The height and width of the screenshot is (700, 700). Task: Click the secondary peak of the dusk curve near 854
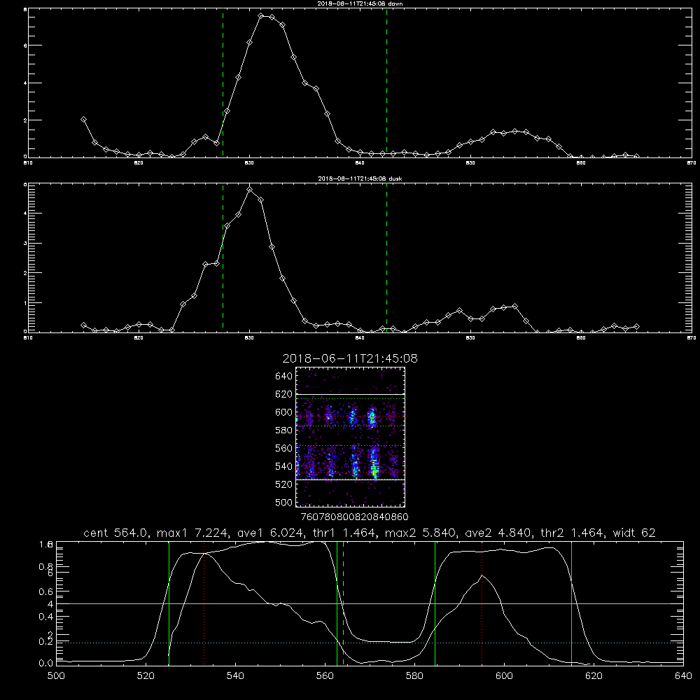(514, 307)
